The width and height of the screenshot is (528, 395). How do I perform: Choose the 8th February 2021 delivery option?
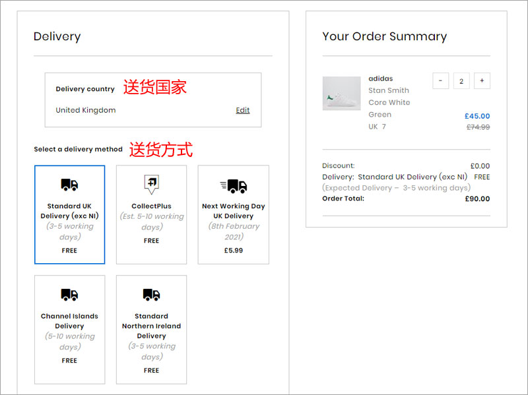click(x=234, y=215)
